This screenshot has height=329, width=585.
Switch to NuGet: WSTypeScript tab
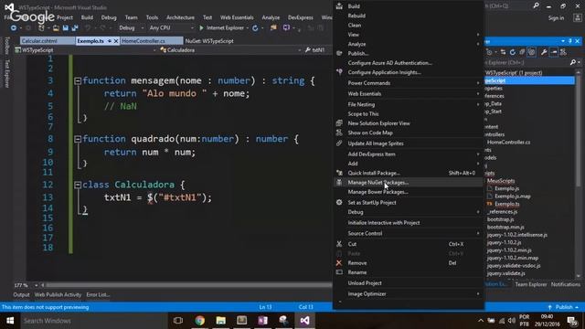click(209, 41)
